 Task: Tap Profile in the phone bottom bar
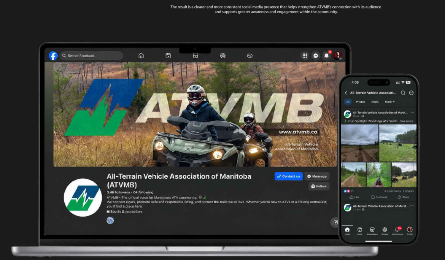click(x=410, y=231)
